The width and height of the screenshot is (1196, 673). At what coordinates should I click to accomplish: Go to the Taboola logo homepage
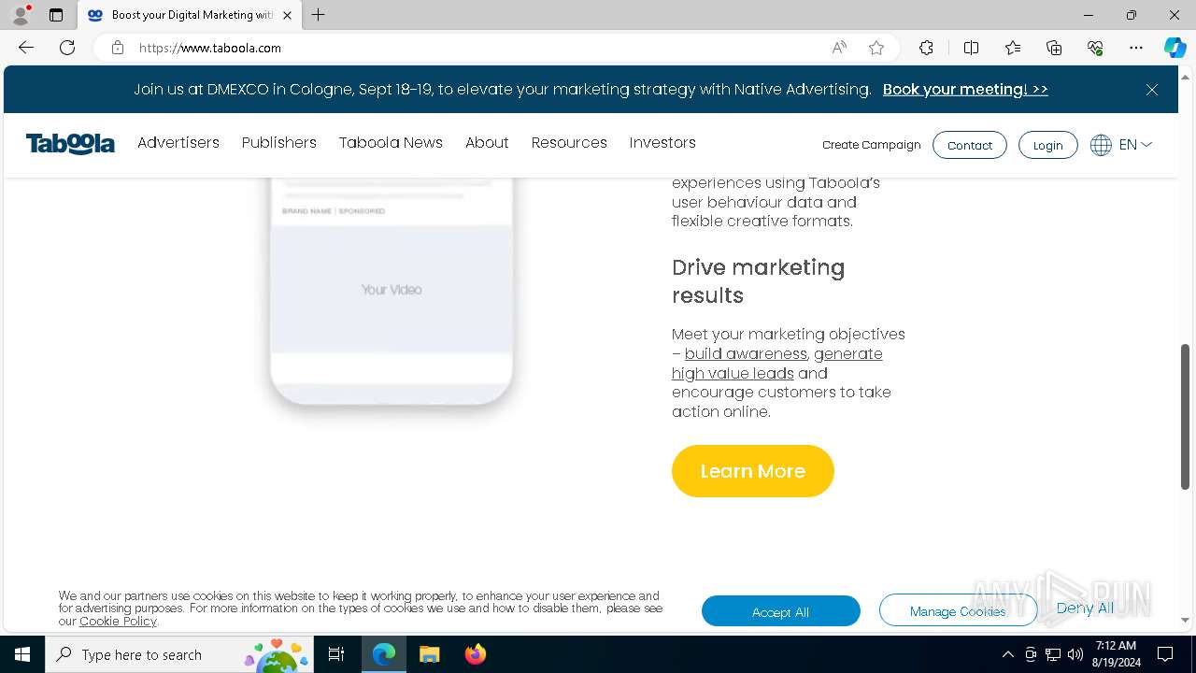pos(70,144)
